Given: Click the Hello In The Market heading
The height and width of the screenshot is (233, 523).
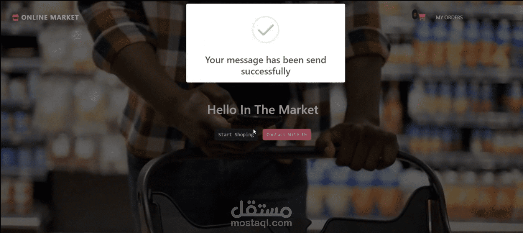Looking at the screenshot, I should pyautogui.click(x=263, y=110).
